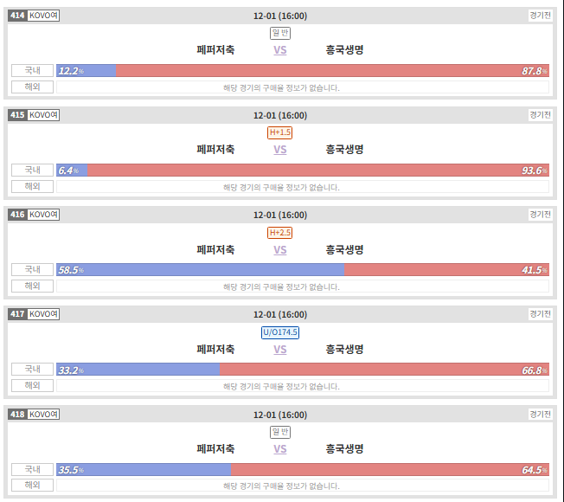The width and height of the screenshot is (564, 502).
Task: Select the 국내 label in match 414
Action: click(x=32, y=70)
